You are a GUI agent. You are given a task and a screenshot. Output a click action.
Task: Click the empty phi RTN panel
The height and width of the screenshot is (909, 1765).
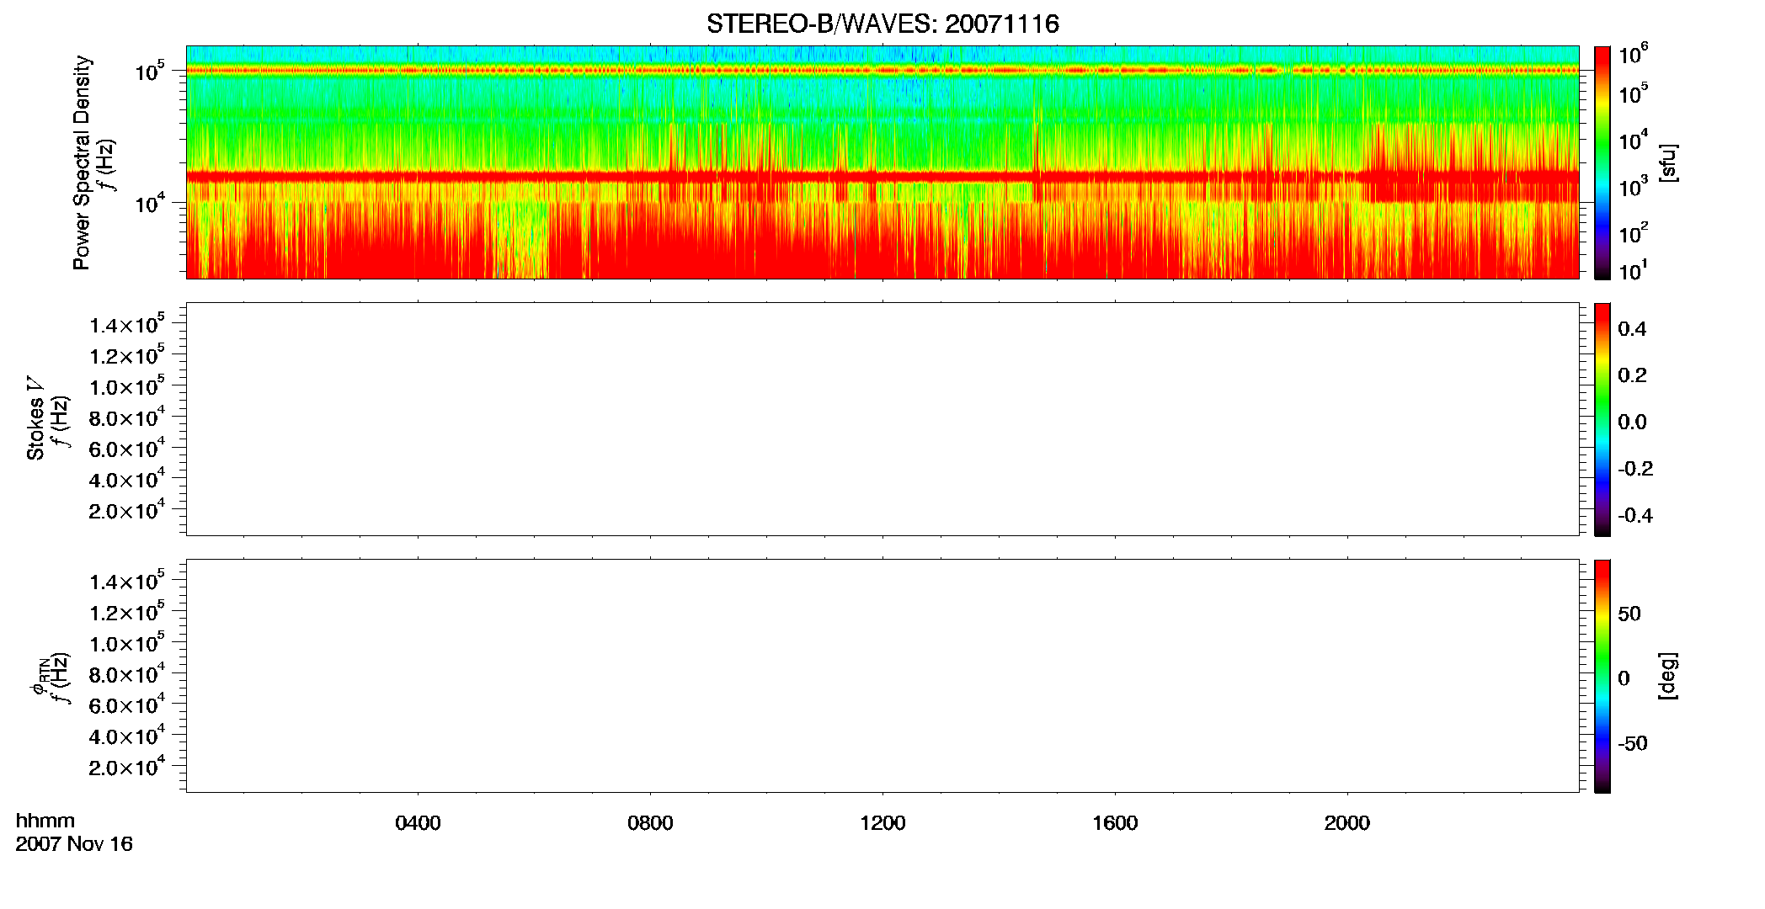tap(882, 676)
